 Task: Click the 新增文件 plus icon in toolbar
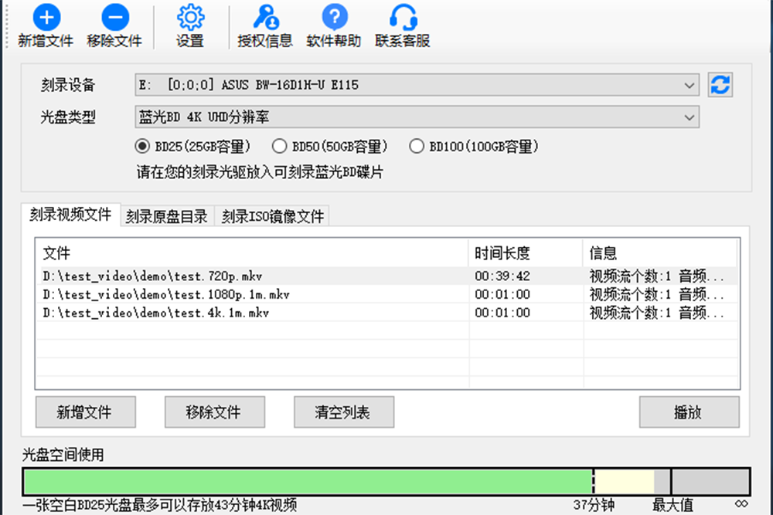click(46, 18)
